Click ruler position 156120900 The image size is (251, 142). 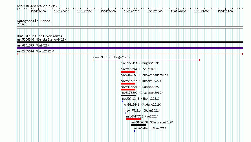[178, 11]
